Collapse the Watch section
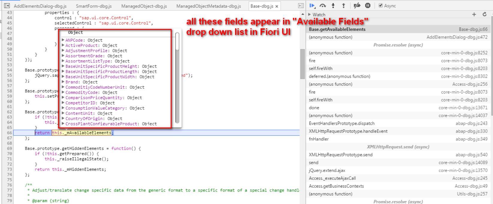The width and height of the screenshot is (493, 204). pos(309,14)
